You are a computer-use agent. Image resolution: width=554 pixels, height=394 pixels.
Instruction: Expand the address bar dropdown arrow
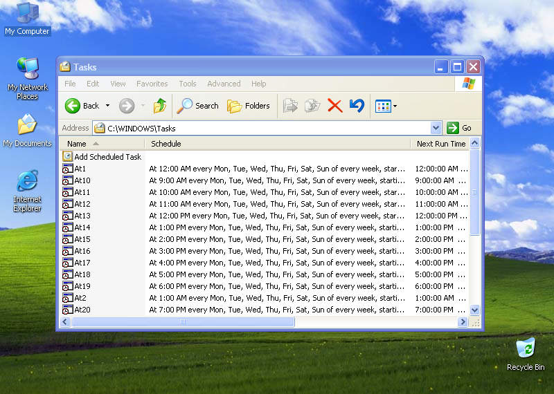click(436, 128)
